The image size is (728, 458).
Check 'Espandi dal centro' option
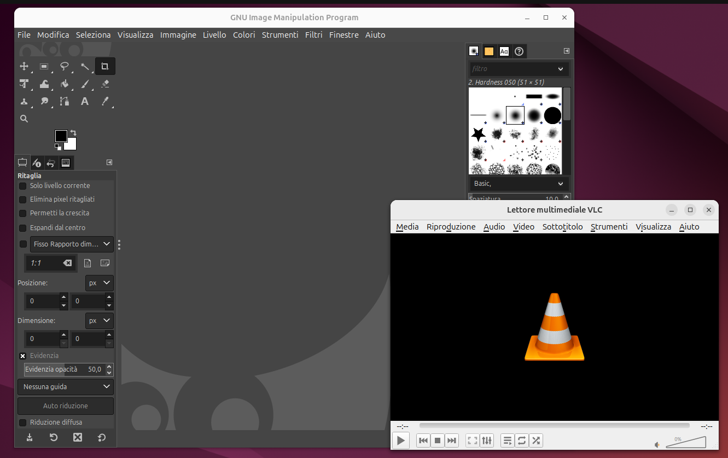click(x=23, y=228)
